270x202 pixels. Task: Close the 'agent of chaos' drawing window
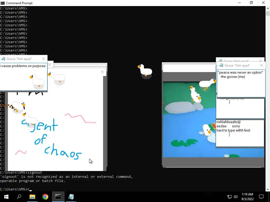102,72
